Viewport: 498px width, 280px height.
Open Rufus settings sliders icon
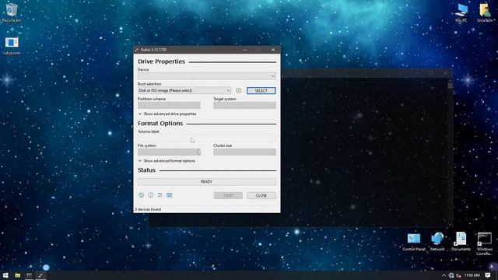(x=160, y=195)
